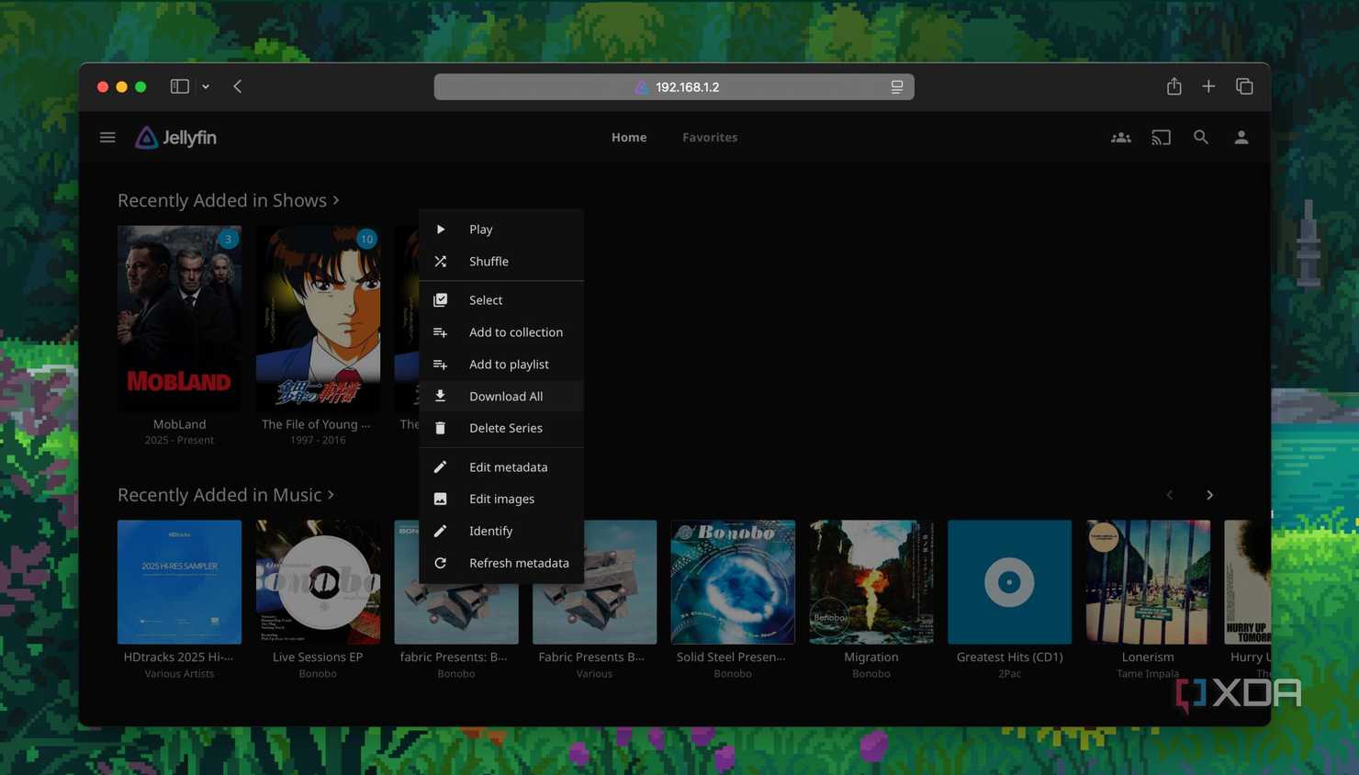The width and height of the screenshot is (1359, 775).
Task: Click the Cast to device icon
Action: (x=1162, y=138)
